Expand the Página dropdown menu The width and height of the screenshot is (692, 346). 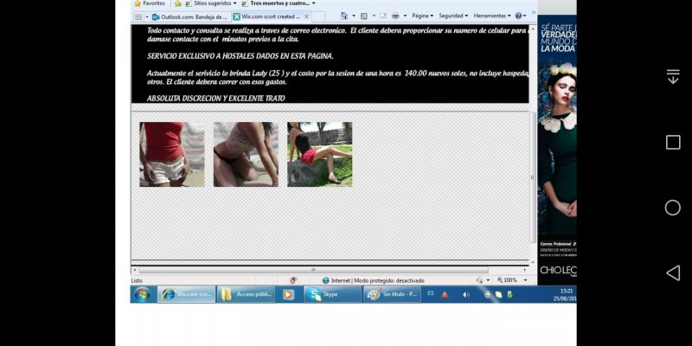point(422,16)
